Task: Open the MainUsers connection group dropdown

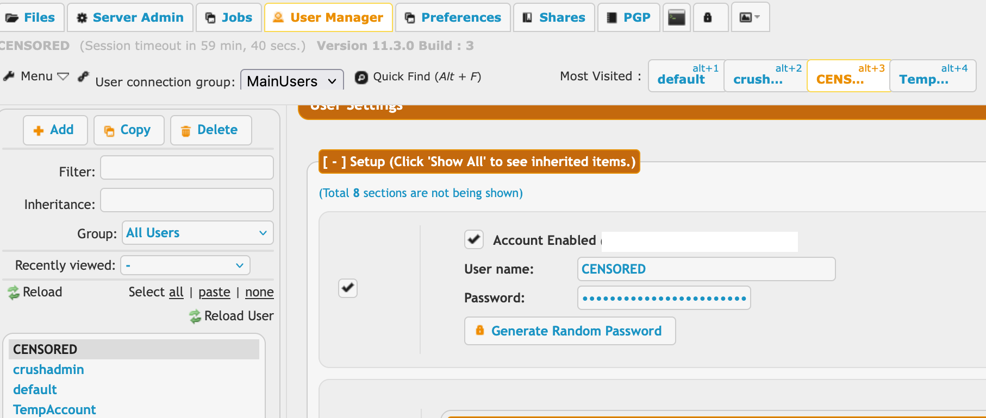Action: tap(292, 81)
